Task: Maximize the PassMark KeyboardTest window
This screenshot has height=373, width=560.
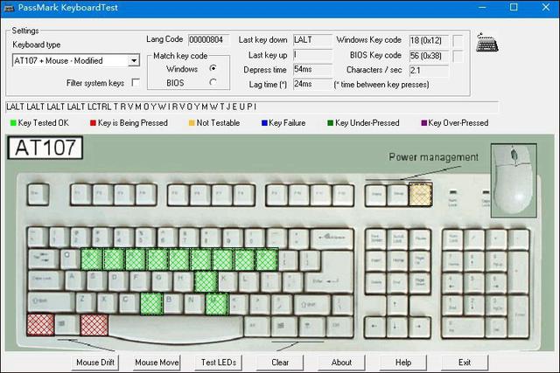Action: click(x=514, y=7)
